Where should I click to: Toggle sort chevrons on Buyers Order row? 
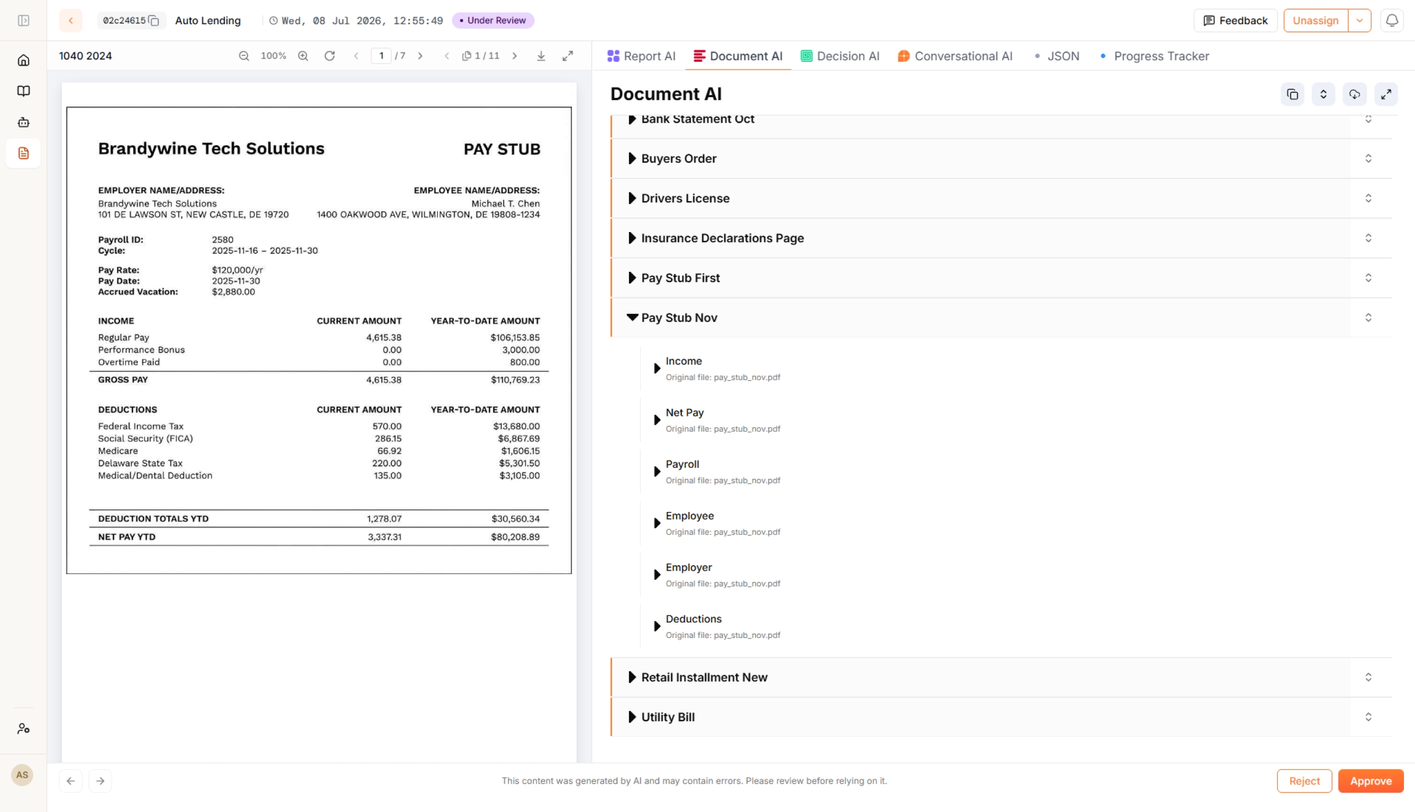[x=1368, y=159]
